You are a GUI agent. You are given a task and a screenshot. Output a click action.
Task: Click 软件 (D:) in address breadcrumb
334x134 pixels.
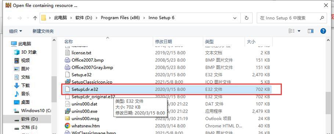[x=84, y=18]
